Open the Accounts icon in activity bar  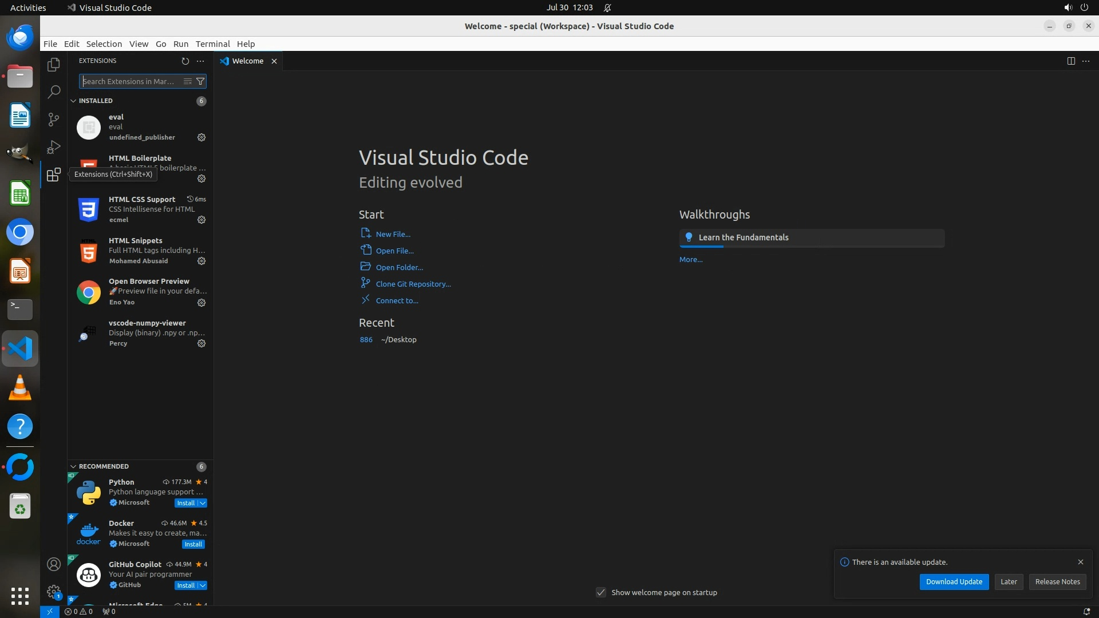(53, 564)
